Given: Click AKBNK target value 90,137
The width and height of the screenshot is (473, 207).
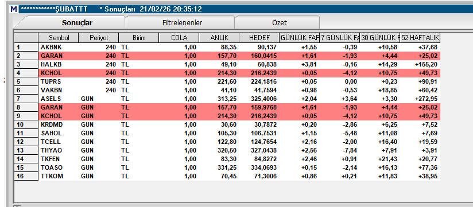Looking at the screenshot, I should pyautogui.click(x=267, y=47).
